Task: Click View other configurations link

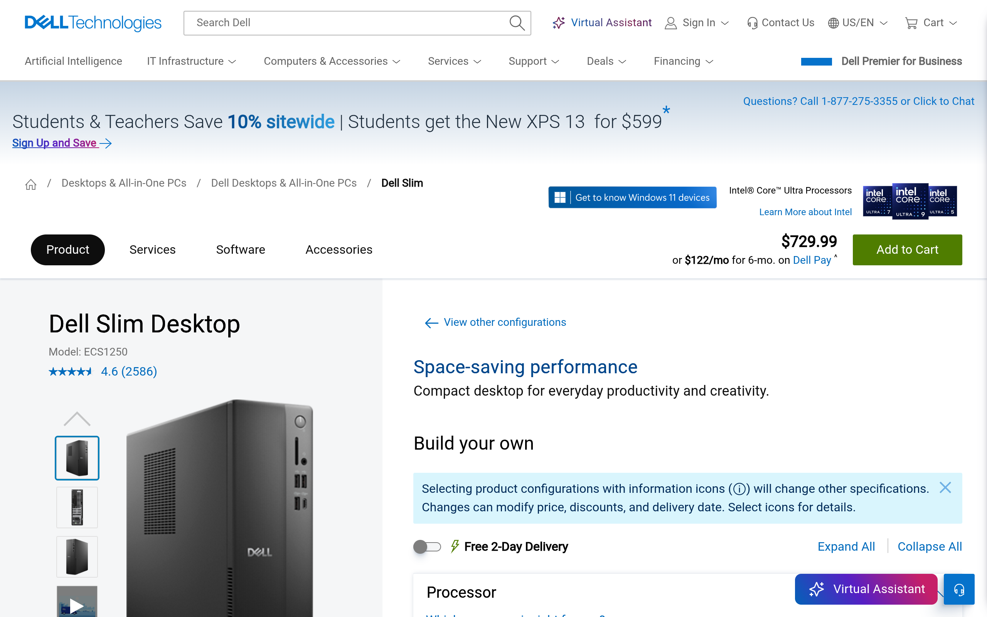Action: pos(495,322)
